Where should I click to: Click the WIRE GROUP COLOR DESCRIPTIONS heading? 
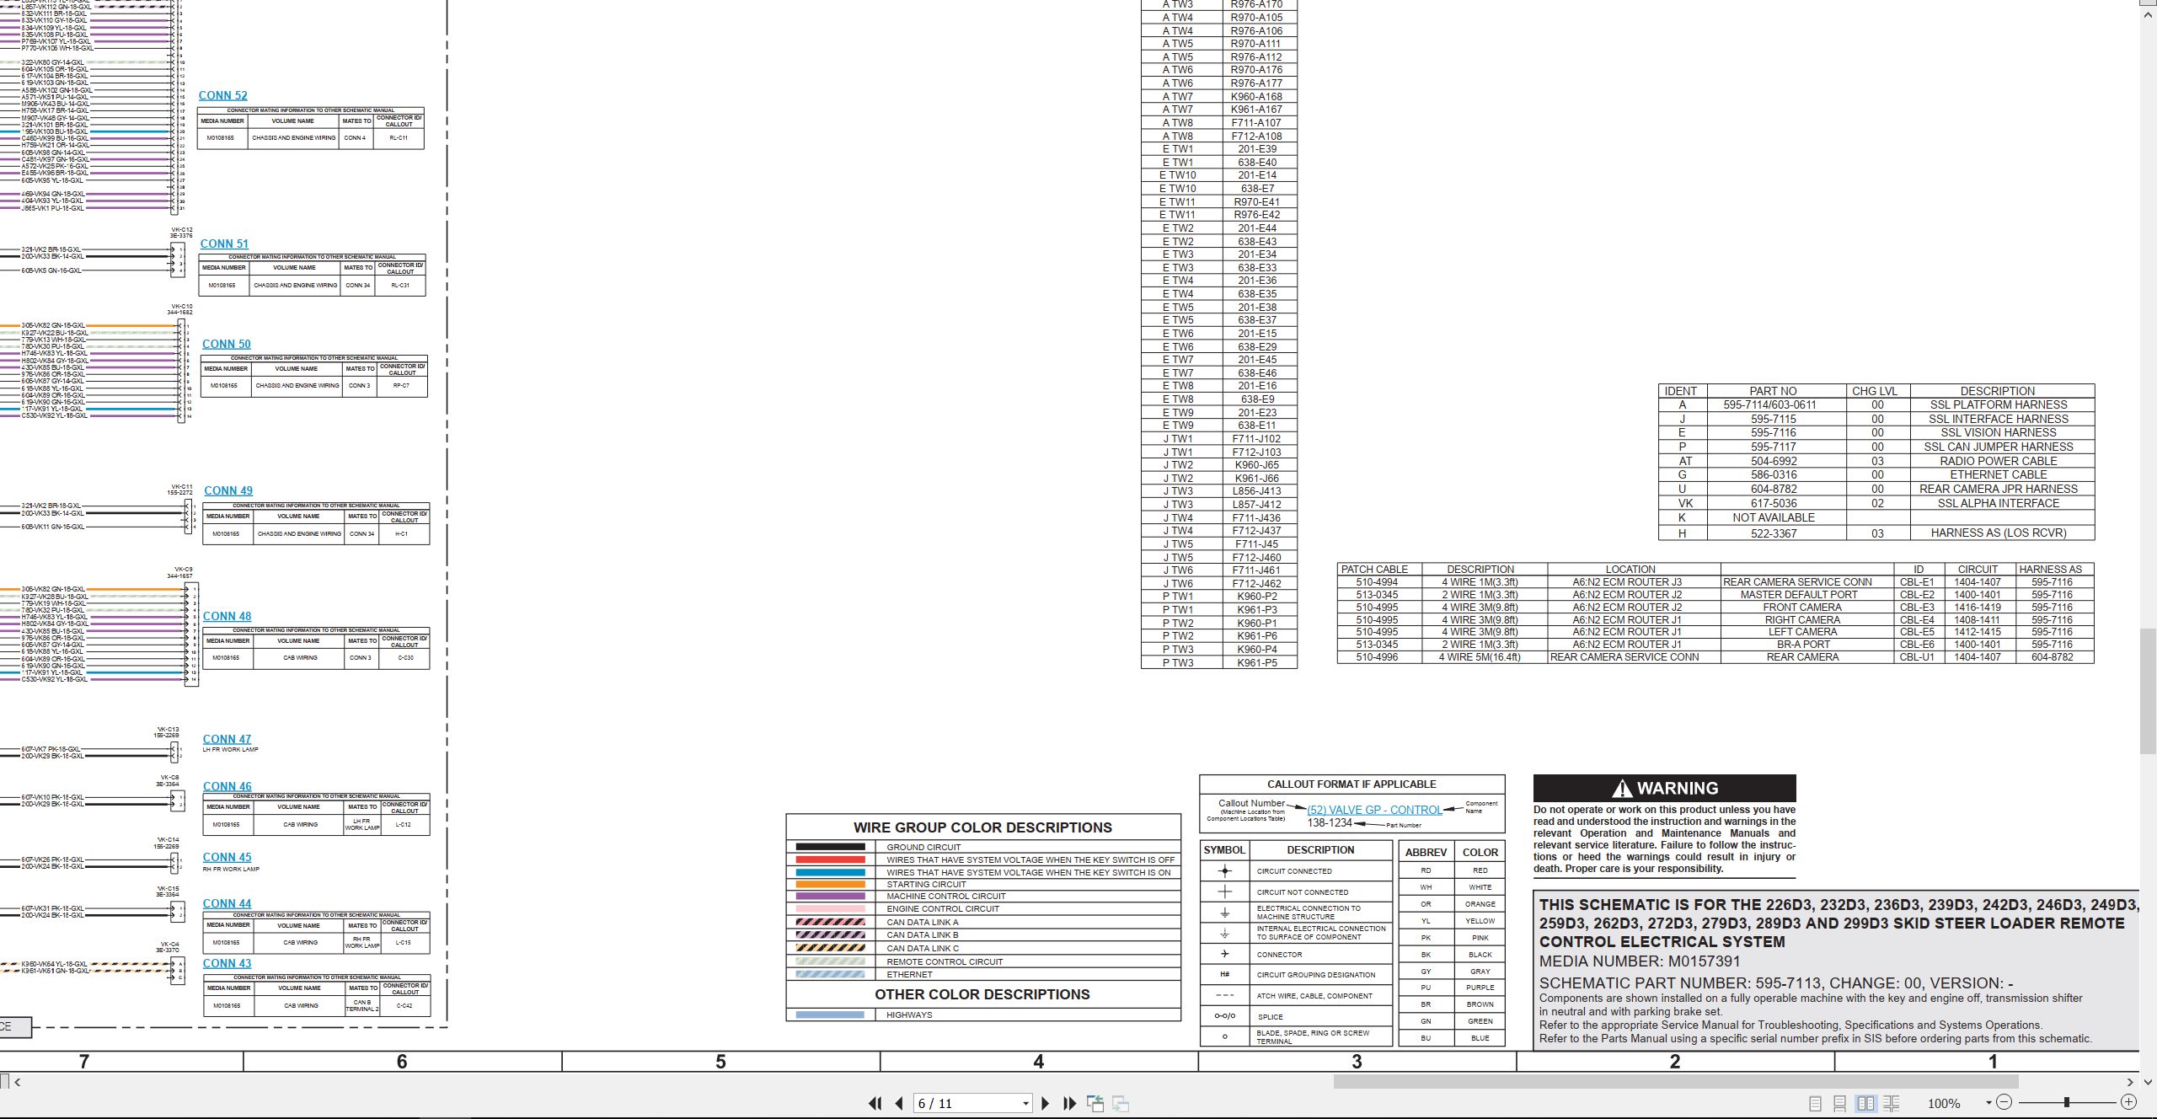(x=982, y=828)
